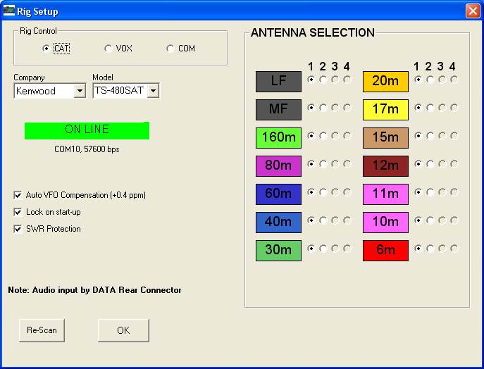484x369 pixels.
Task: Click the magenta 80m band label
Action: coord(278,166)
